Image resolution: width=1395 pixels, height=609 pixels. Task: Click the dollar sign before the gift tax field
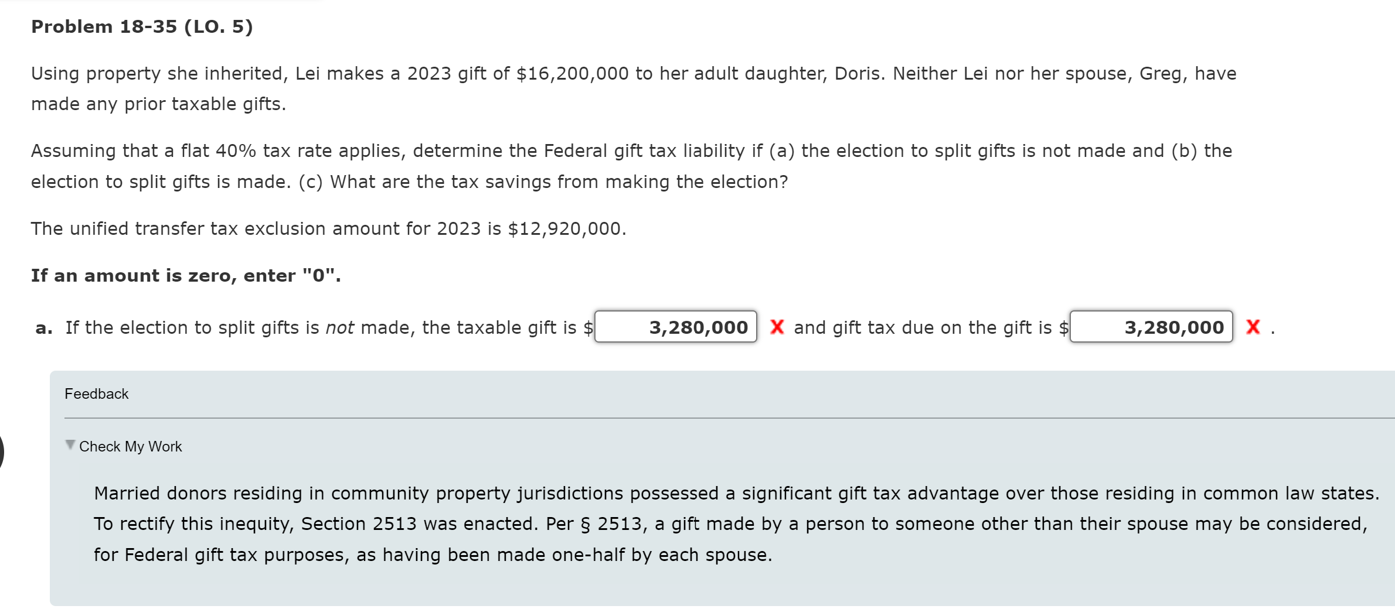[x=1065, y=327]
